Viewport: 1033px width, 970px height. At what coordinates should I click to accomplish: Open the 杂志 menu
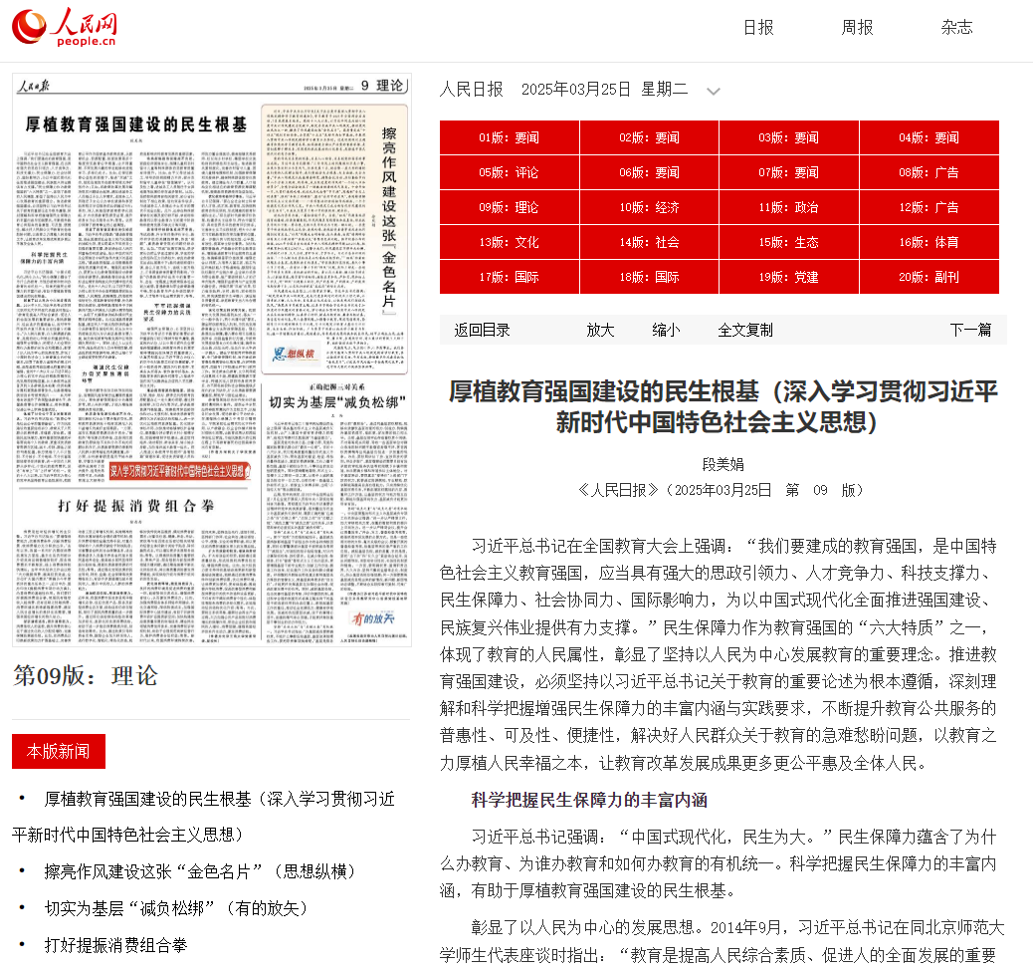(x=956, y=27)
